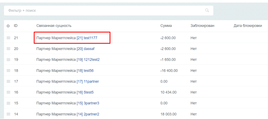Viewport: 268px width, 119px height.
Task: Click Нет in the test1177 row
Action: pos(194,38)
